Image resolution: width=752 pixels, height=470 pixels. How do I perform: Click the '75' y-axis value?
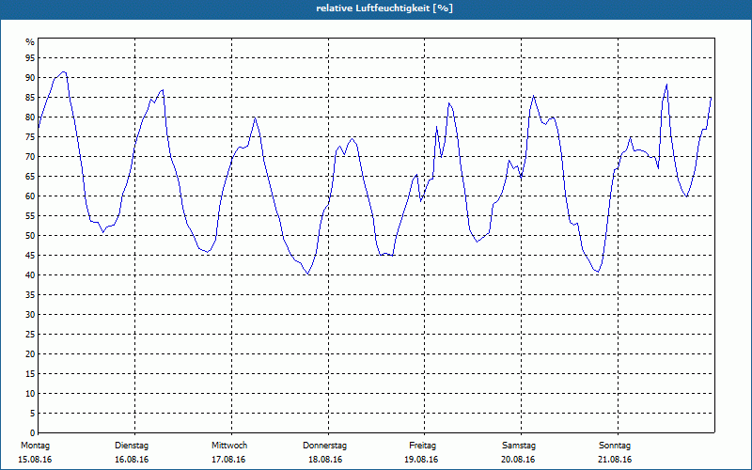tap(30, 136)
